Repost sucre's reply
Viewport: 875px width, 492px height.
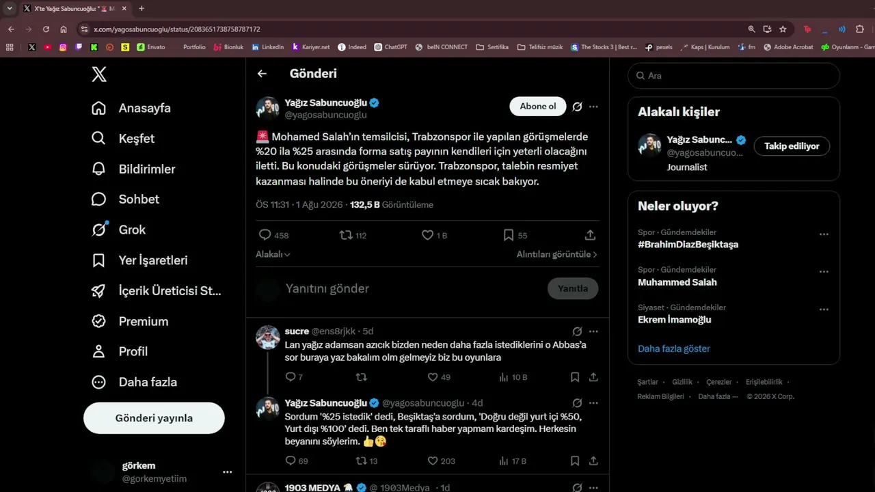click(x=362, y=377)
